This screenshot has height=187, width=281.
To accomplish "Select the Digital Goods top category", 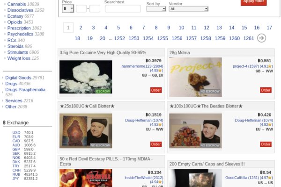I will [18, 78].
